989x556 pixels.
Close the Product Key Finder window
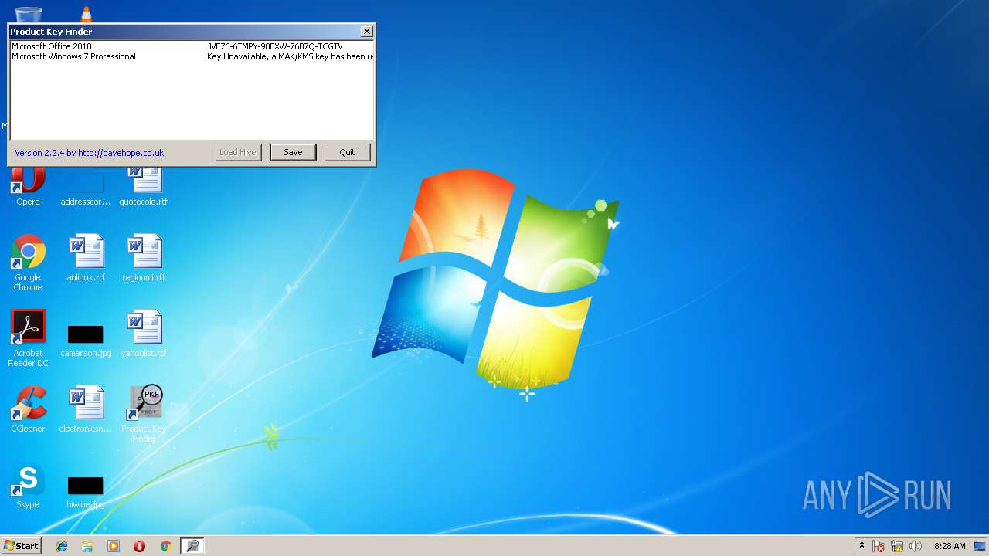coord(366,32)
